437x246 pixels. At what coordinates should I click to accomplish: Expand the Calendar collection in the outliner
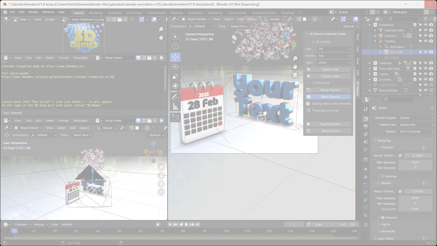369,63
